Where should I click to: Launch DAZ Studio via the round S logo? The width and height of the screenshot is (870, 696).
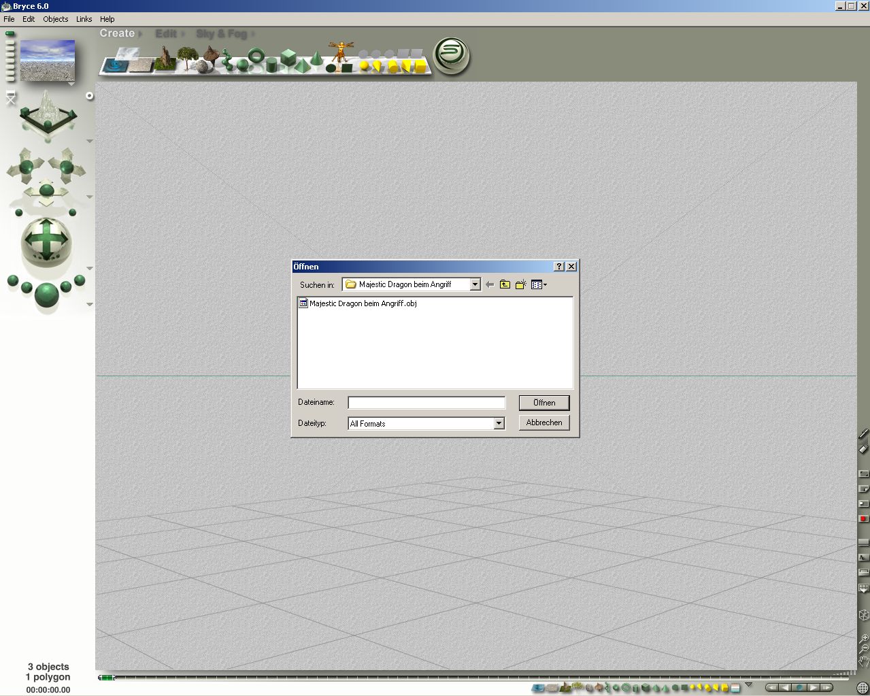click(x=452, y=56)
